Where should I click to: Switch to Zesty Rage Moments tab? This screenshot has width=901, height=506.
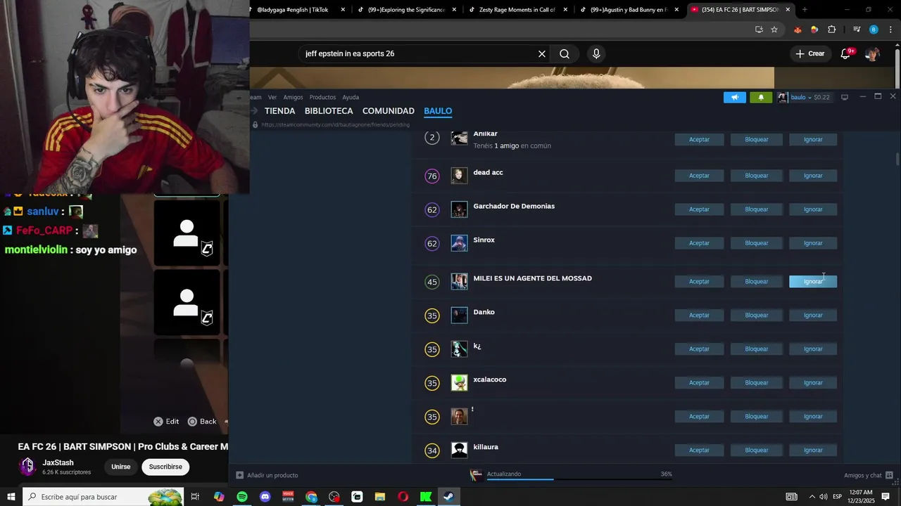click(x=517, y=10)
